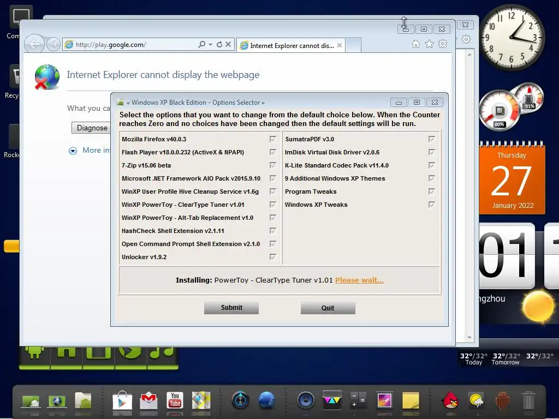Open the Android folder icon in the dock
Screen dimensions: 559x419
click(83, 400)
